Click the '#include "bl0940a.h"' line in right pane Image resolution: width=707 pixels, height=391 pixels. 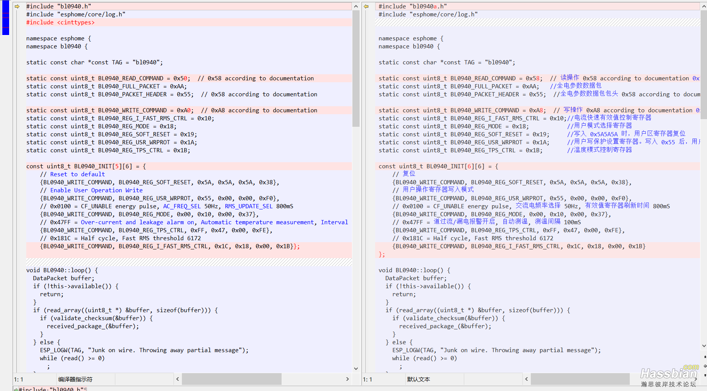413,6
